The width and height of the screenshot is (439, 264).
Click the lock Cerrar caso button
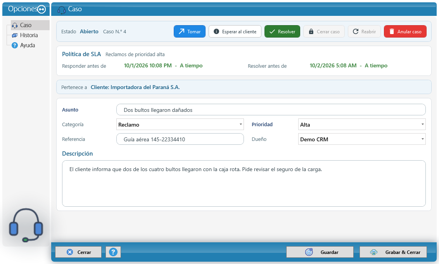[324, 32]
